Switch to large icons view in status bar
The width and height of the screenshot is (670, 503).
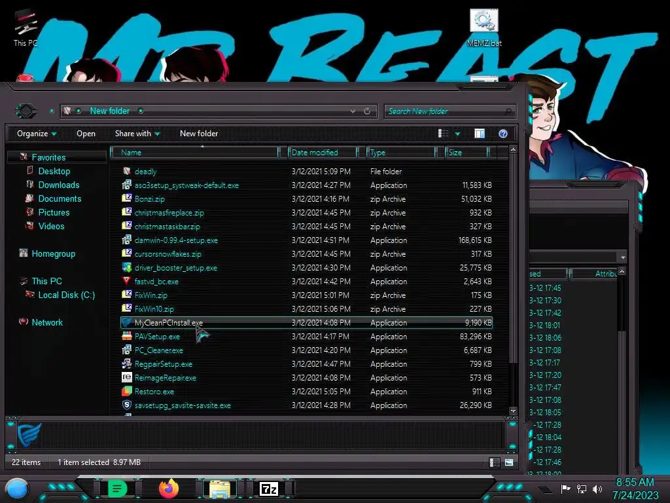[509, 462]
